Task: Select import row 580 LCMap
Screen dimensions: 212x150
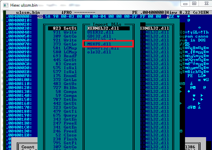Action: coord(65,52)
